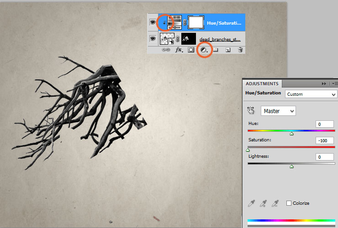Select the dead_branches_st... layer name

tap(220, 39)
